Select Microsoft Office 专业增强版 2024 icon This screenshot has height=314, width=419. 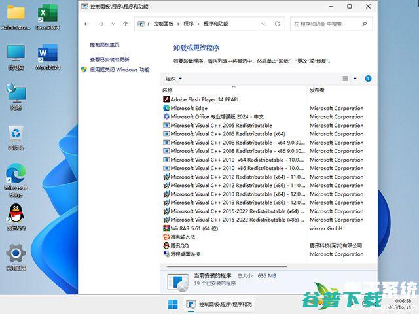166,116
